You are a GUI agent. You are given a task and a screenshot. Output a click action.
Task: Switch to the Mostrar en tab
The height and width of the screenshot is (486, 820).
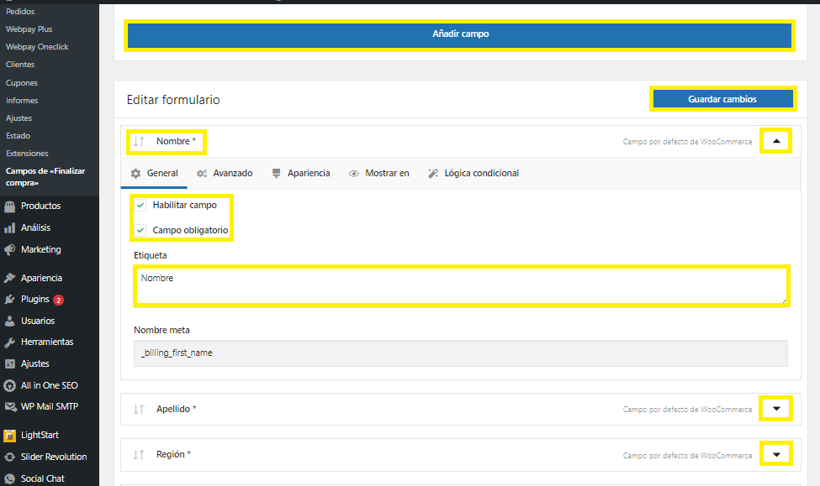tap(379, 174)
